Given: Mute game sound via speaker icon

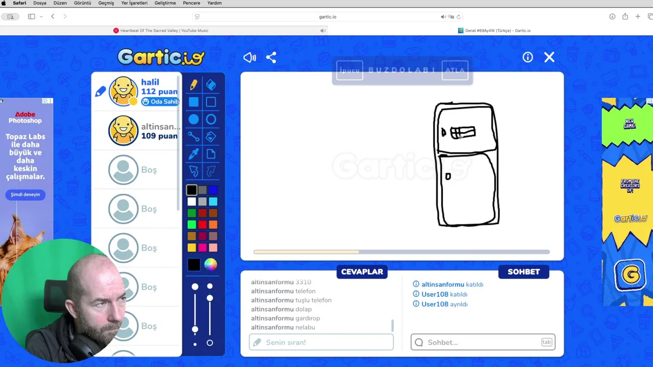Looking at the screenshot, I should pyautogui.click(x=249, y=57).
